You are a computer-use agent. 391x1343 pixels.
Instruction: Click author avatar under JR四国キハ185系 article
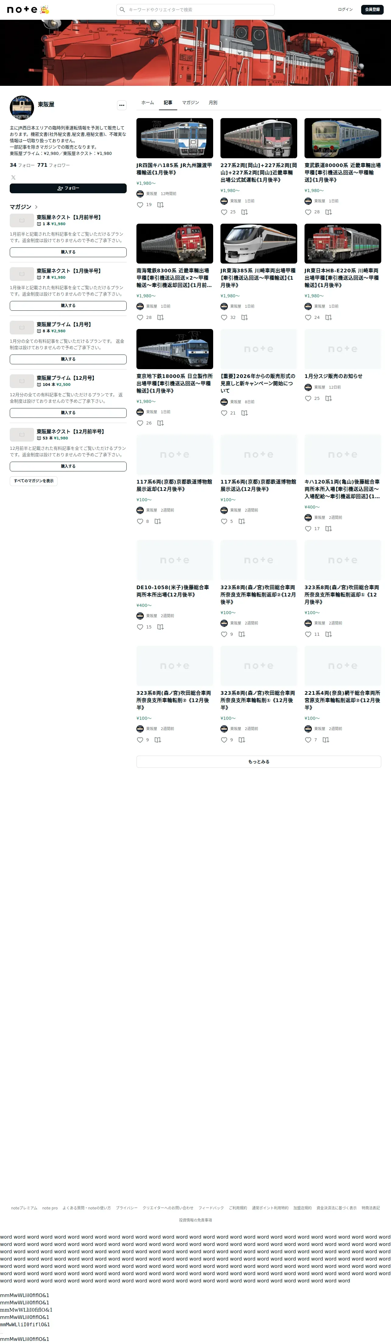pos(140,194)
